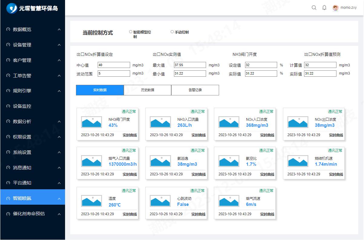
Task: Open 实时曲线 link on NH3入口流量 card
Action: click(198, 135)
